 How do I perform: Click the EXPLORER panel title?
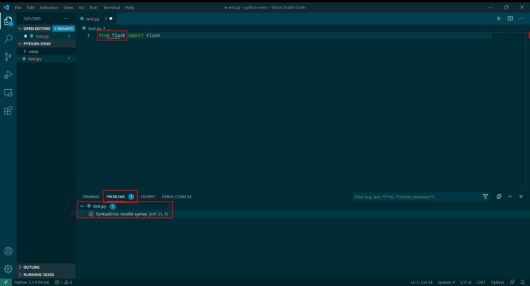[32, 19]
